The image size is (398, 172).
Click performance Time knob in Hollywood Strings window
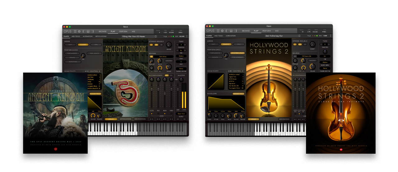click(x=226, y=55)
